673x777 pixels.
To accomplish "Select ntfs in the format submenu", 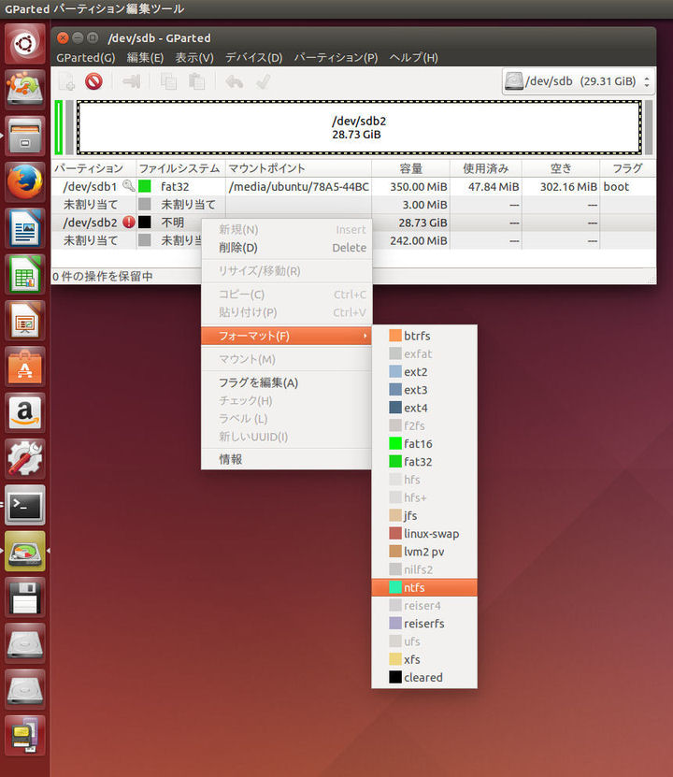I will coord(424,588).
